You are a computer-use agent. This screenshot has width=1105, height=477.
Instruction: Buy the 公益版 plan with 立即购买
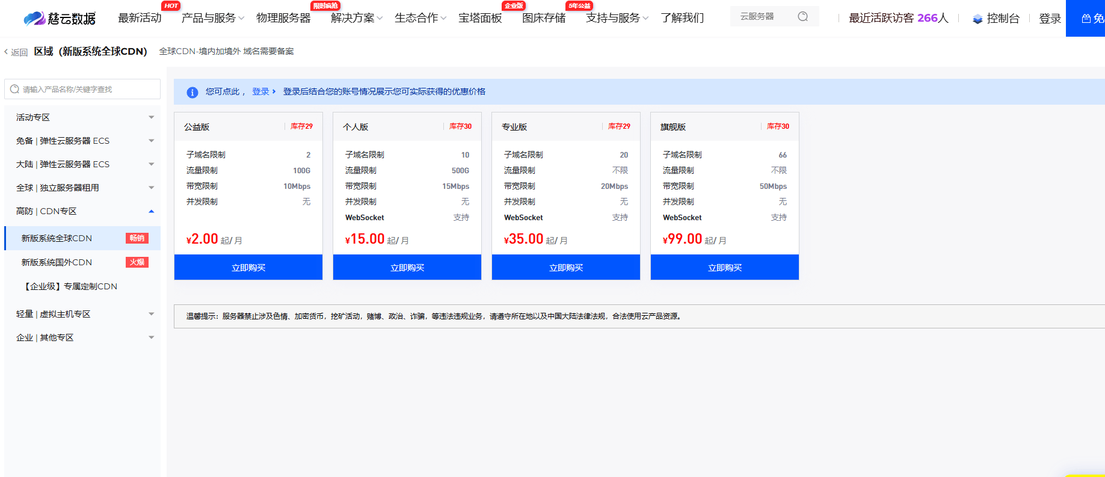coord(248,267)
